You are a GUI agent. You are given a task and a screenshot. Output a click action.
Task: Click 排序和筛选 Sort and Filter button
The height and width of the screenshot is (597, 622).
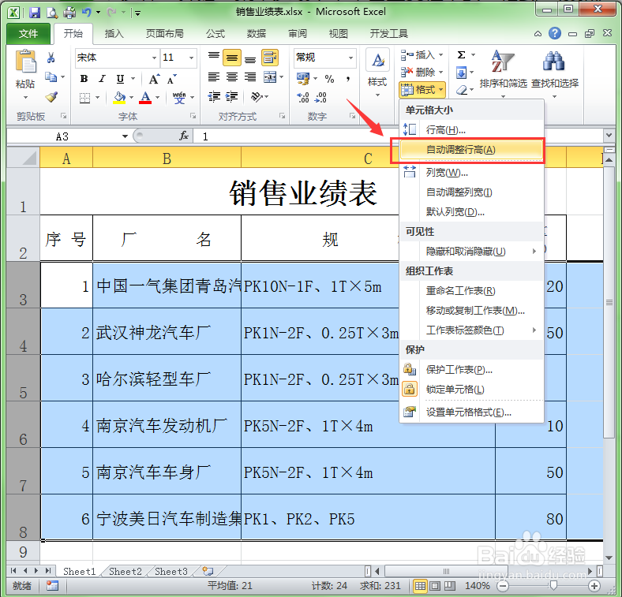(503, 74)
